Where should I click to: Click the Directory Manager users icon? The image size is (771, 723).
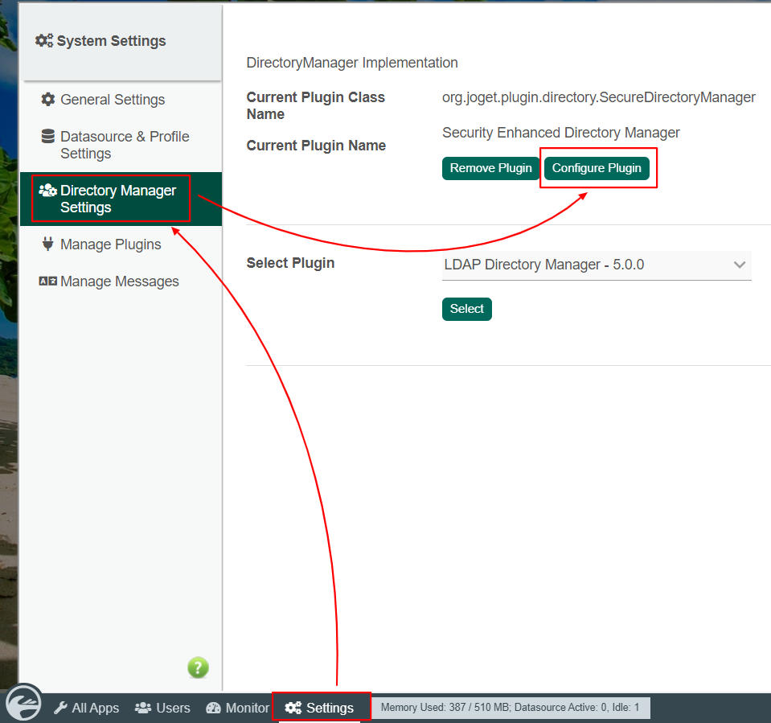[47, 190]
